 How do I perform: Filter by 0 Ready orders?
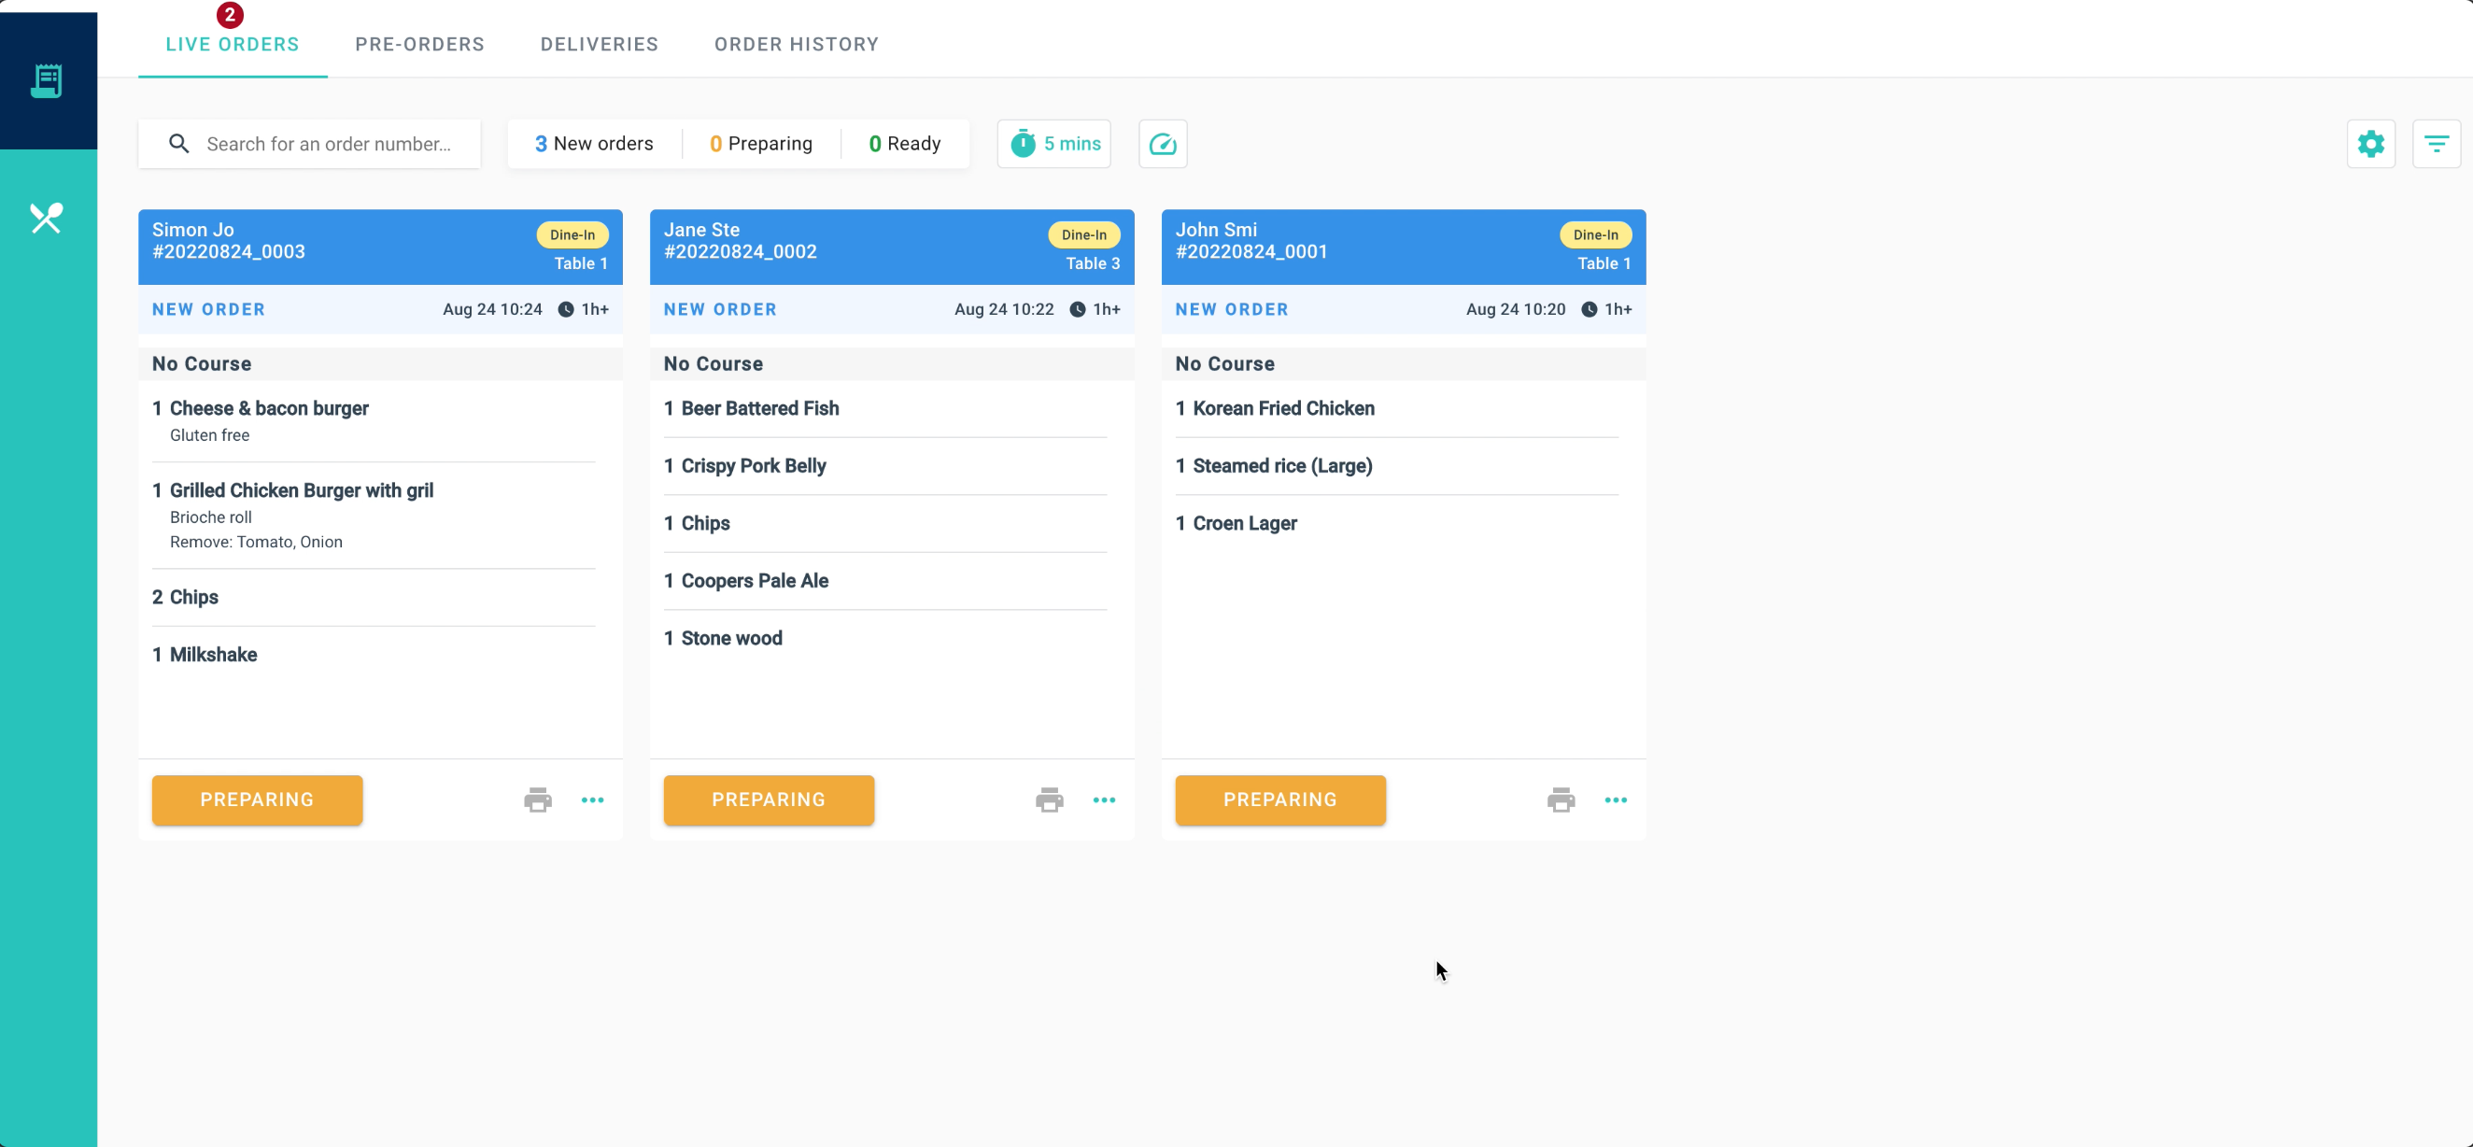point(904,144)
